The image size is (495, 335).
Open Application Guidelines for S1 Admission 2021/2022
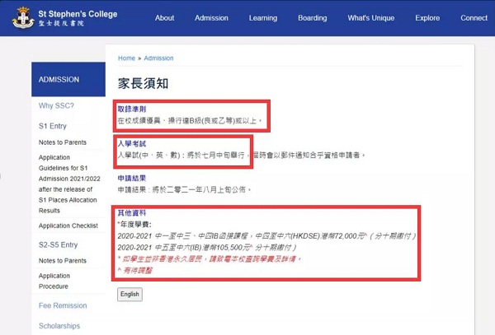tap(69, 184)
